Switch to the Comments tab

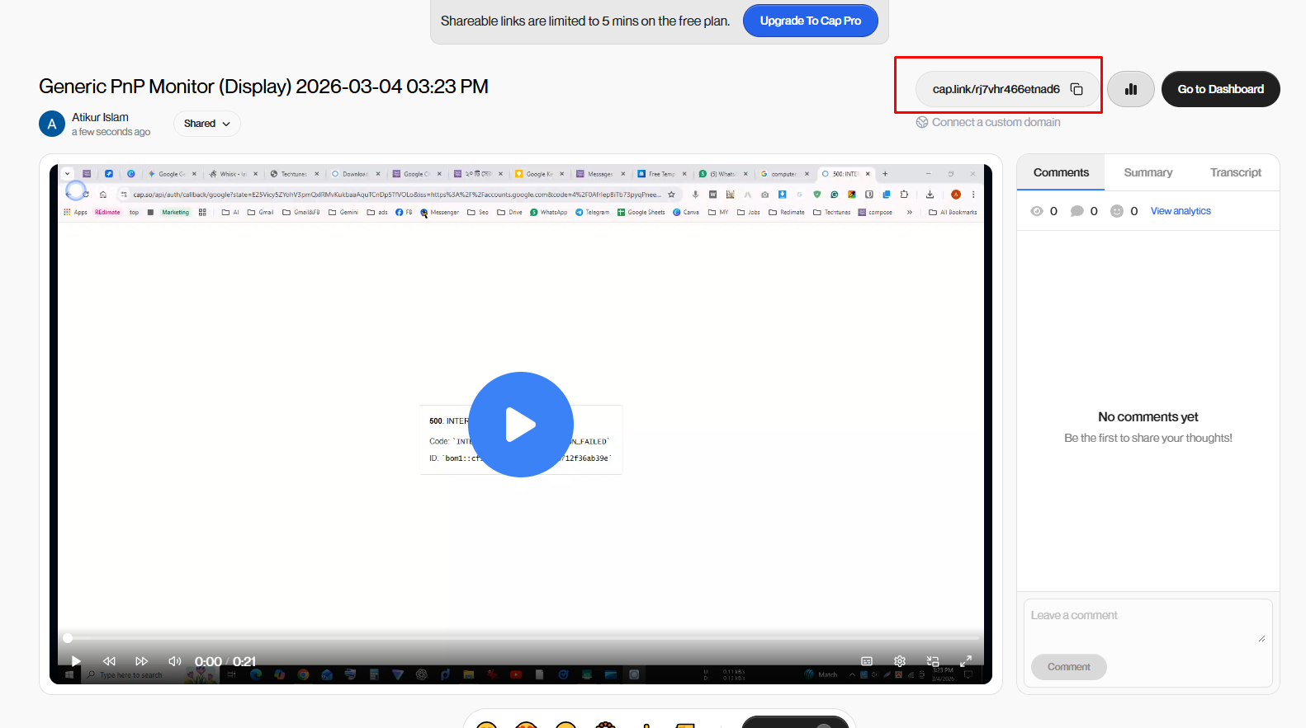(x=1061, y=172)
